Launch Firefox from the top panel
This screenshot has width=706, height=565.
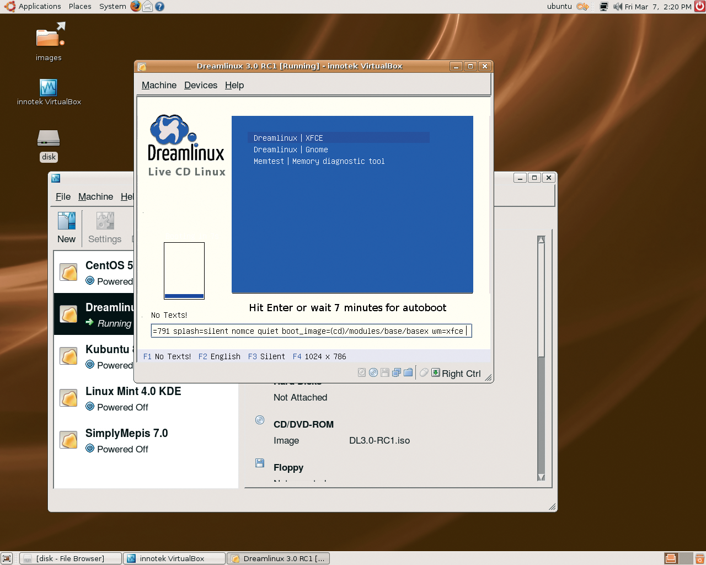(136, 6)
